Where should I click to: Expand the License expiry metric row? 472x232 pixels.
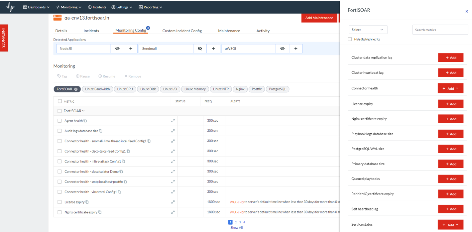click(173, 202)
